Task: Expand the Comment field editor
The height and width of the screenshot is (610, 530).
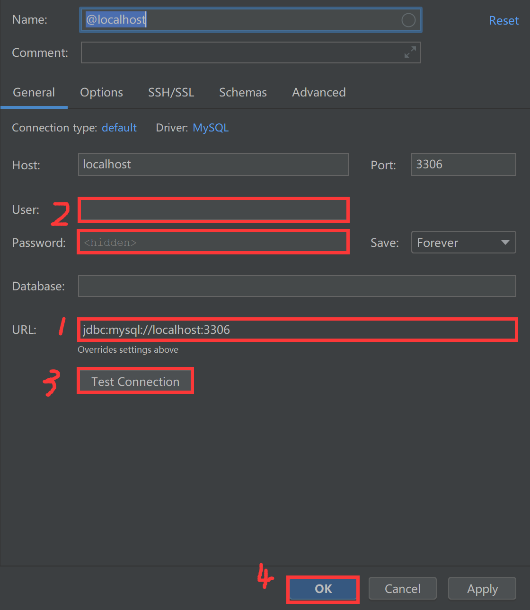Action: 410,52
